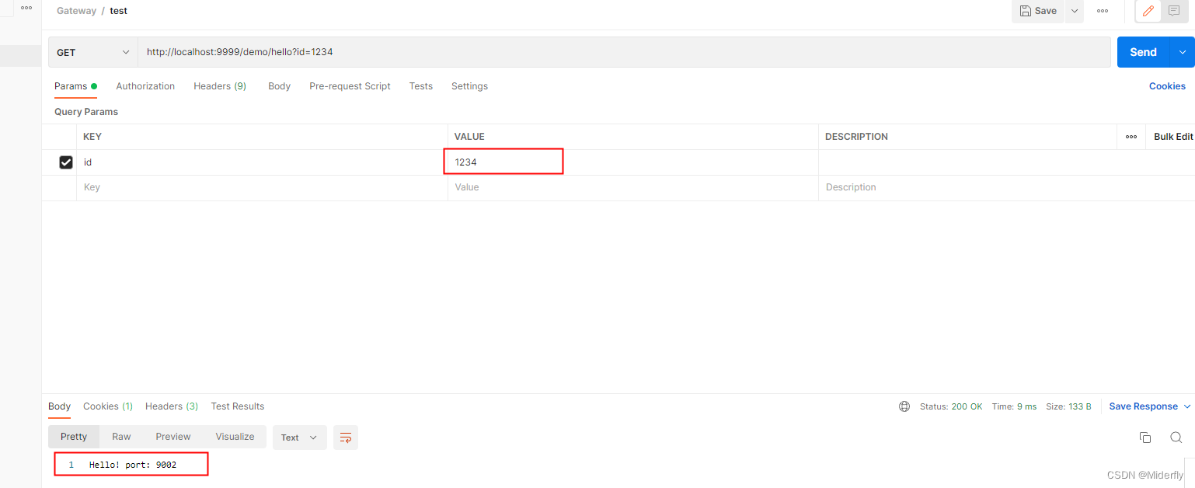1195x488 pixels.
Task: Open the Authorization tab
Action: (x=145, y=86)
